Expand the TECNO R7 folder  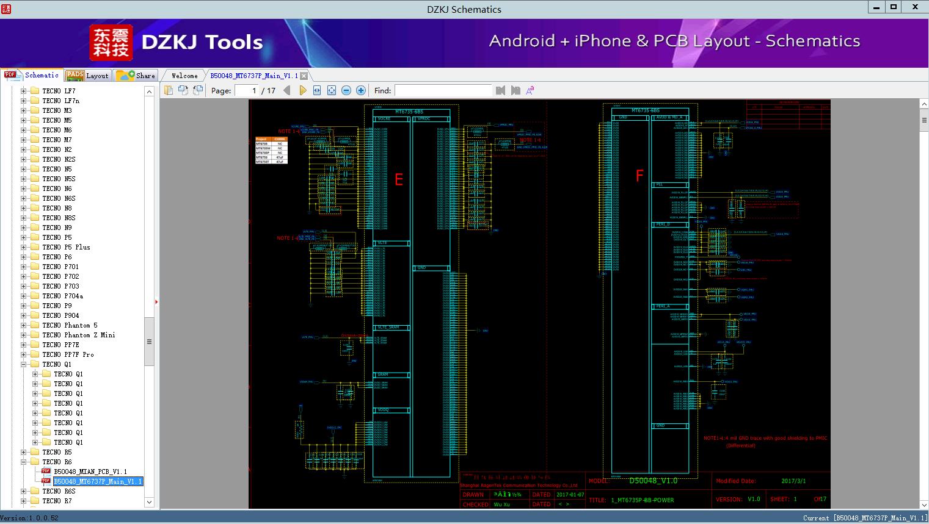coord(24,501)
